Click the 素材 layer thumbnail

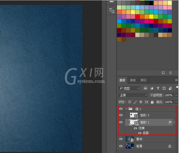point(129,139)
